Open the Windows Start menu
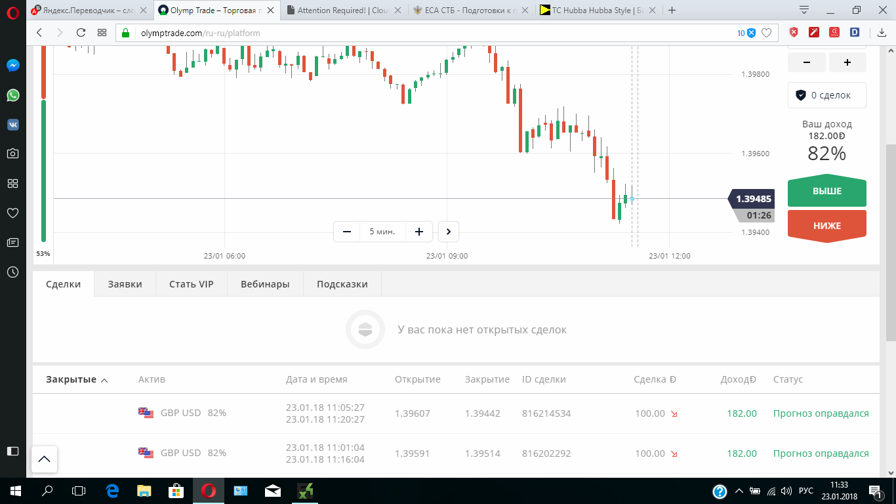896x504 pixels. (x=14, y=491)
